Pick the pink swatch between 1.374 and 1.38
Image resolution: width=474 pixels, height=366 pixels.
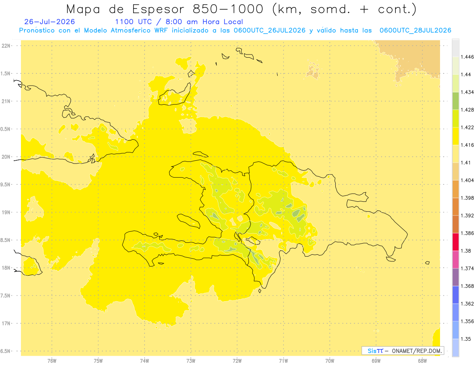click(x=455, y=260)
